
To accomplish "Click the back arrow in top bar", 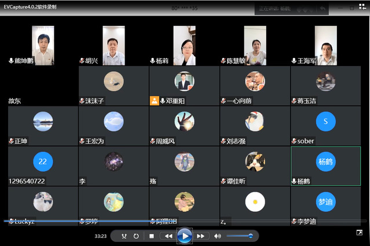I will (x=323, y=9).
